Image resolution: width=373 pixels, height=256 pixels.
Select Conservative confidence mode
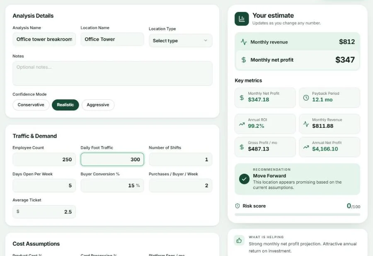tap(31, 105)
